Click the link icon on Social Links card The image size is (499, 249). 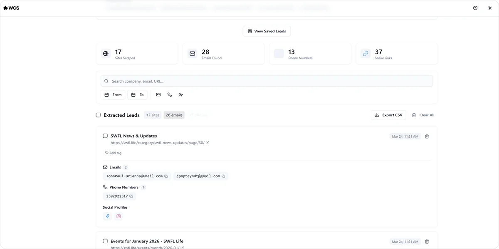[x=366, y=54]
